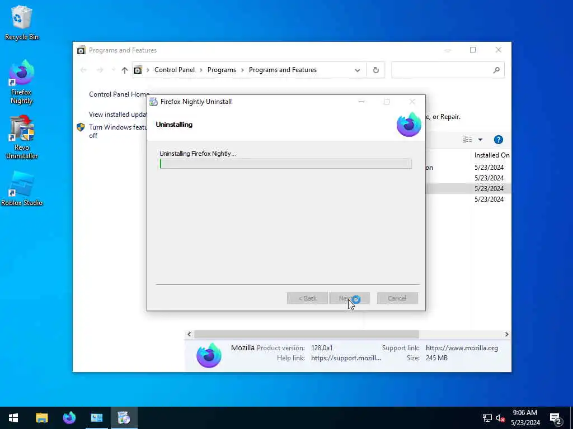
Task: Click the Programs breadcrumb
Action: click(222, 70)
